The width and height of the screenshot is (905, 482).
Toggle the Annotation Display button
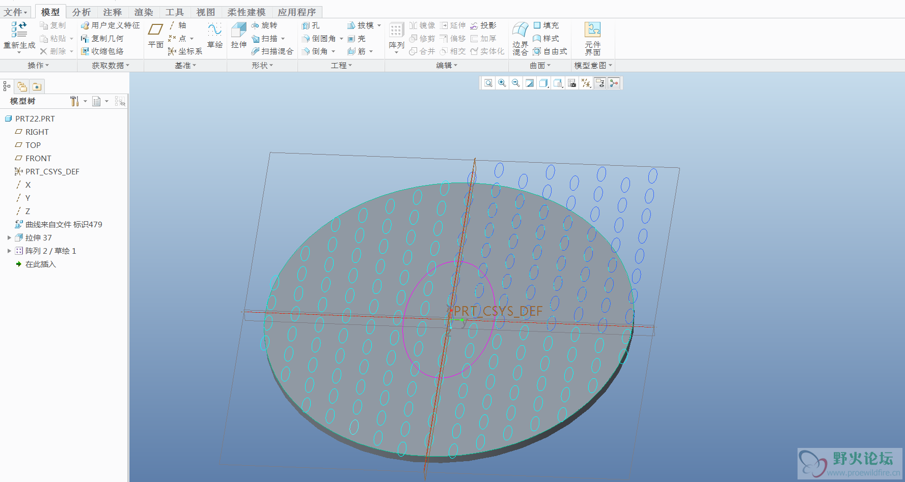click(x=600, y=83)
